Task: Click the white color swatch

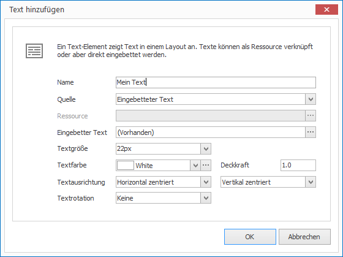Action: click(x=126, y=166)
